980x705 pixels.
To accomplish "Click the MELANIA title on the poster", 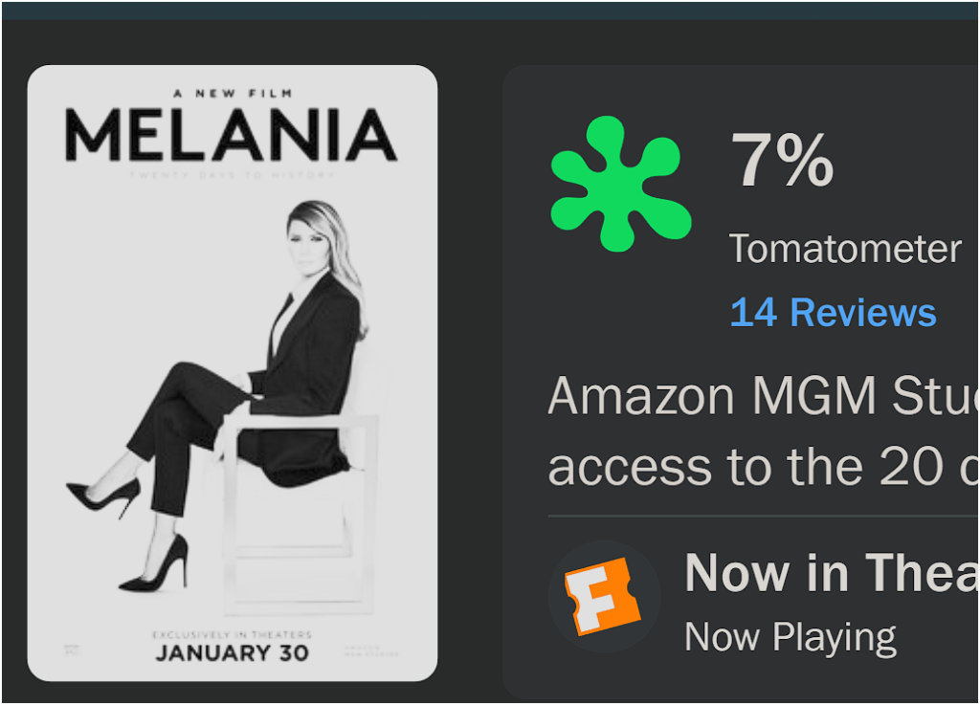I will [231, 135].
